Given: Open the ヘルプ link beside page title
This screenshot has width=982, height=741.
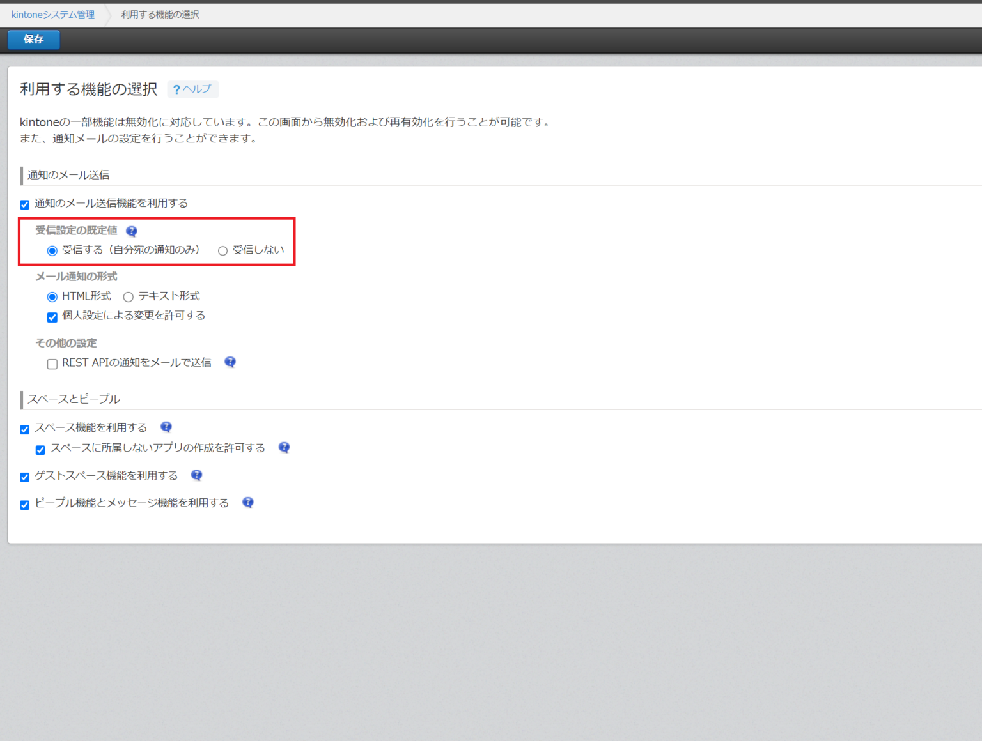Looking at the screenshot, I should [x=192, y=89].
